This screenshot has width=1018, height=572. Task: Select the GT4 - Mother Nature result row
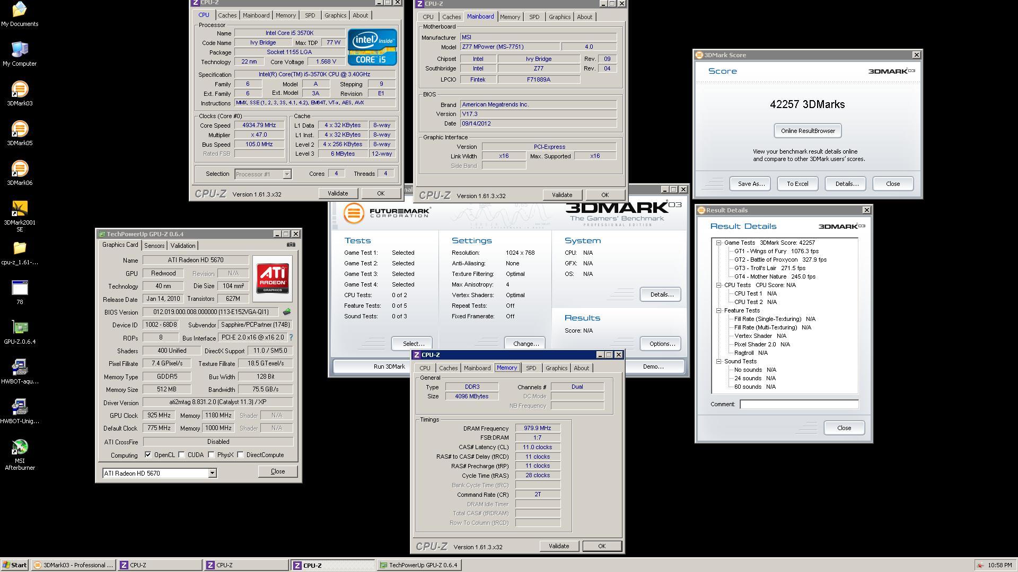[x=775, y=276]
